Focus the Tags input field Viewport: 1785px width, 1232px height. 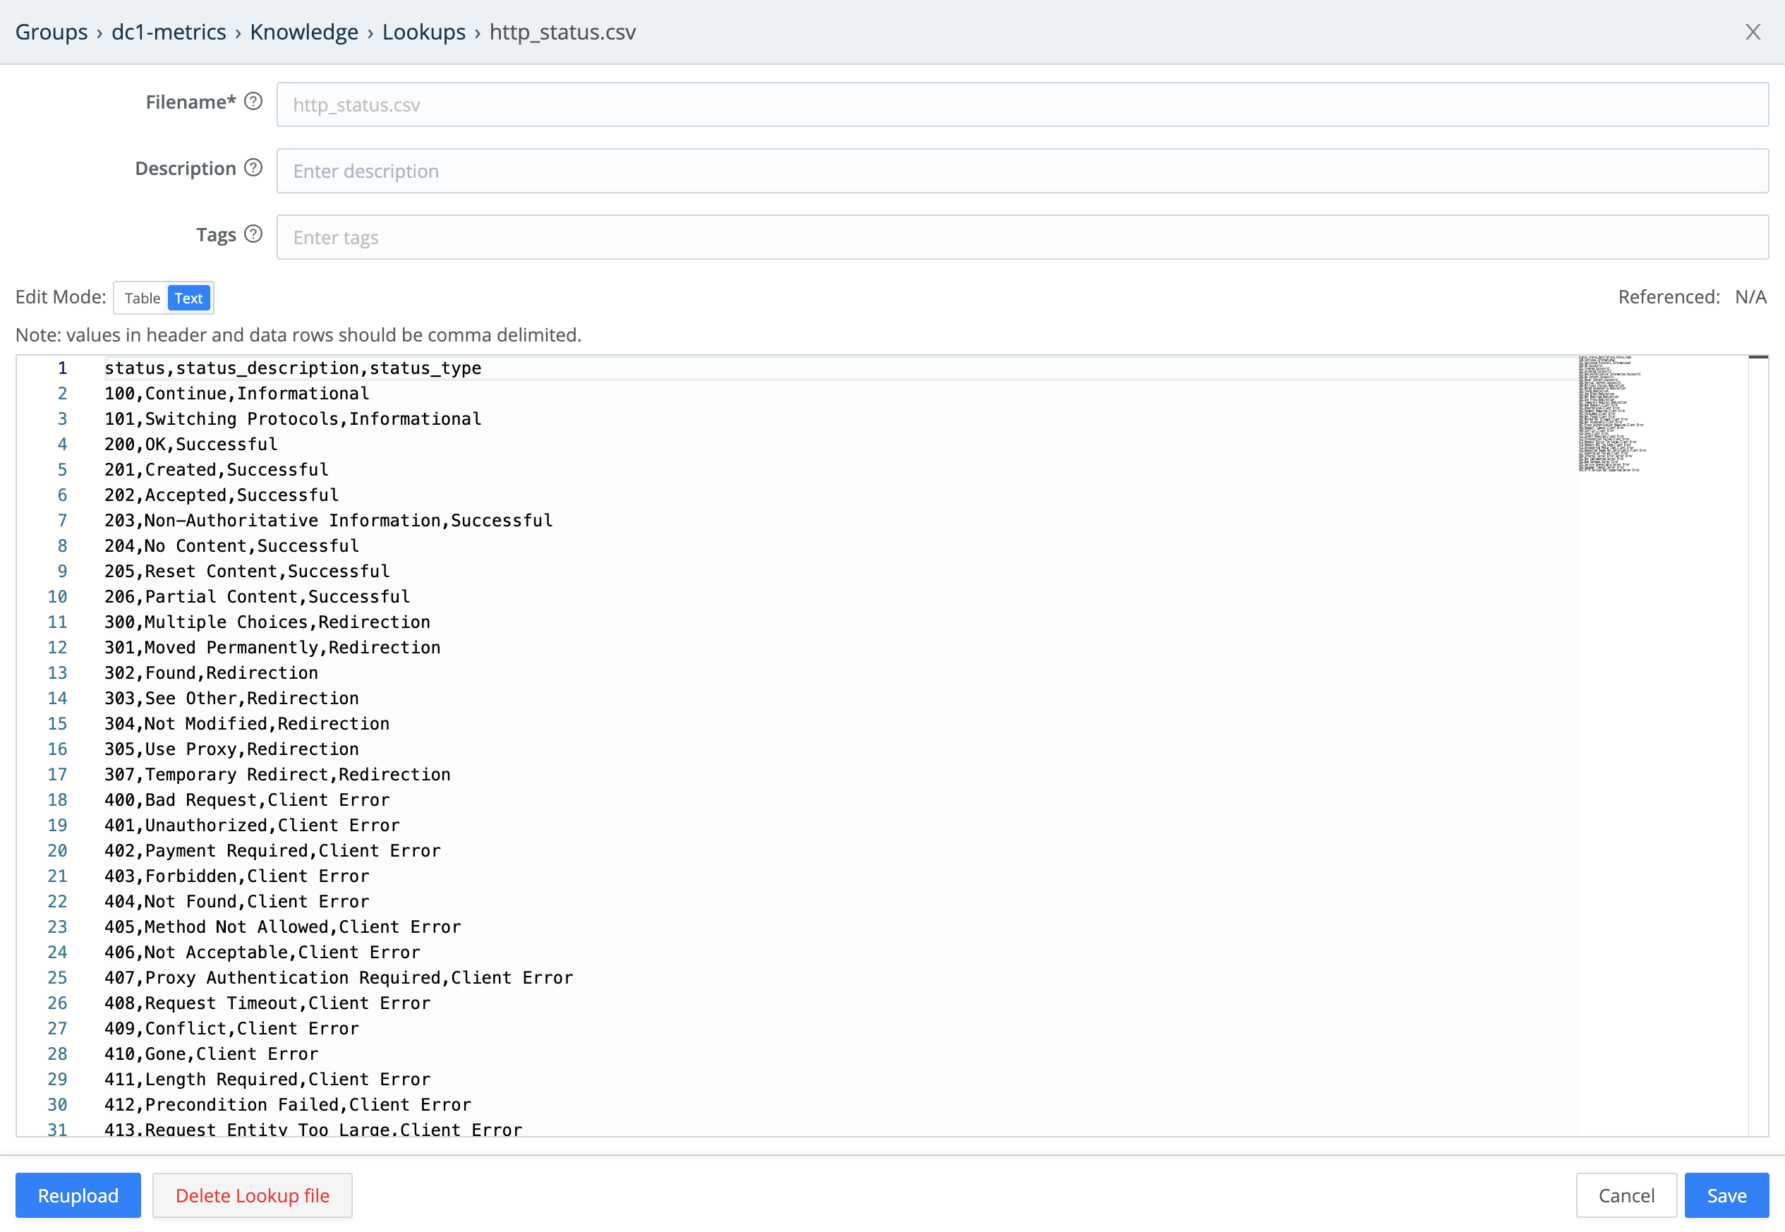[x=1022, y=237]
